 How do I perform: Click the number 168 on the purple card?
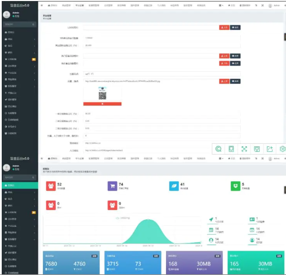coord(173,264)
